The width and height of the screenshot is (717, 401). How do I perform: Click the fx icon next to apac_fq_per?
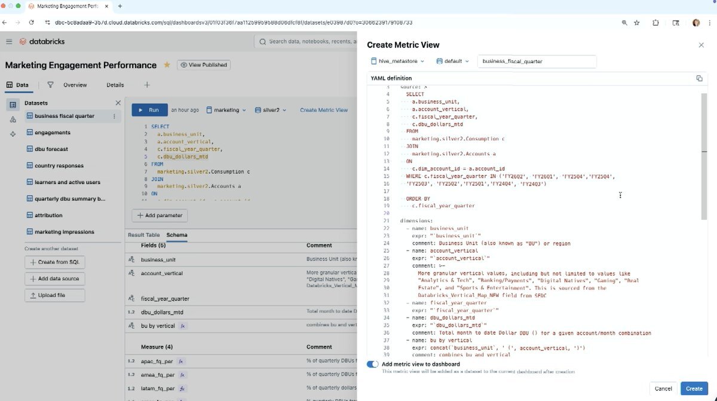pyautogui.click(x=180, y=362)
